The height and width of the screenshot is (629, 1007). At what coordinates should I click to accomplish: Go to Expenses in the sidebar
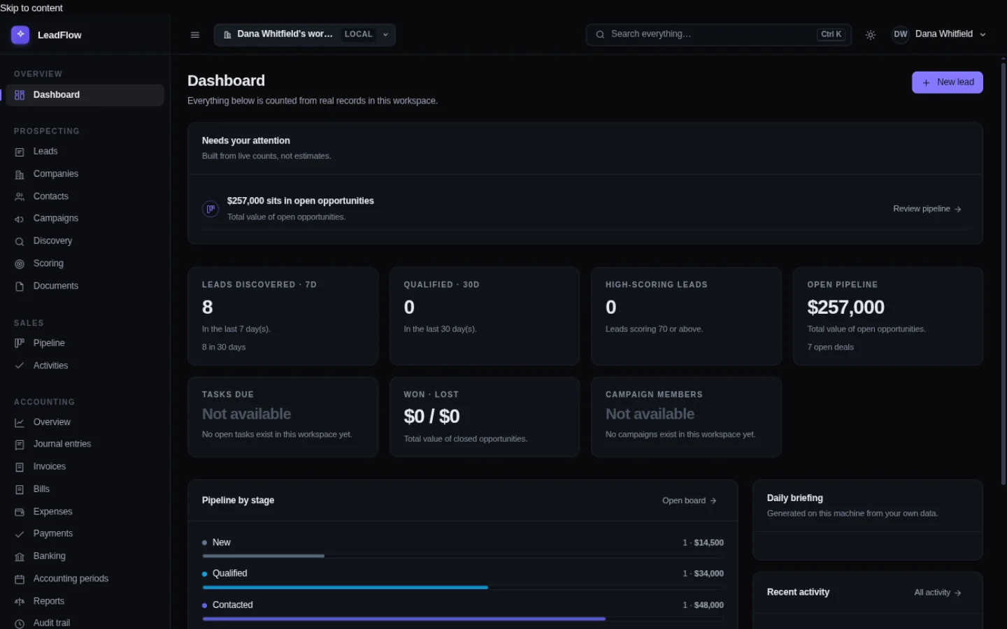pyautogui.click(x=85, y=512)
